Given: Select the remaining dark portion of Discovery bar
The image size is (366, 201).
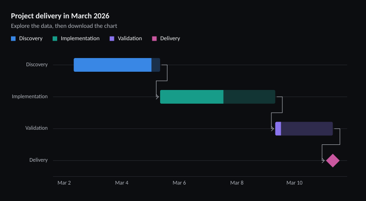Looking at the screenshot, I should (156, 65).
